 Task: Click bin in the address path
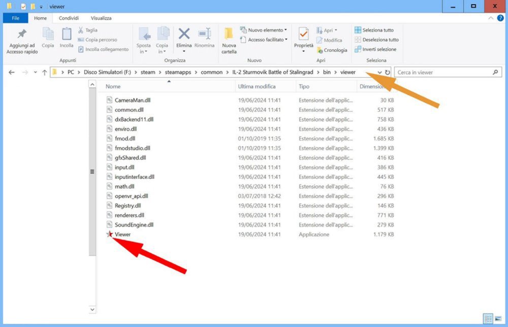pos(327,72)
